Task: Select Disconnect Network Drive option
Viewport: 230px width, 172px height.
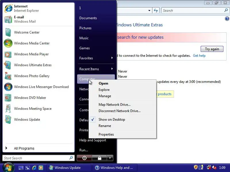Action: pos(119,111)
